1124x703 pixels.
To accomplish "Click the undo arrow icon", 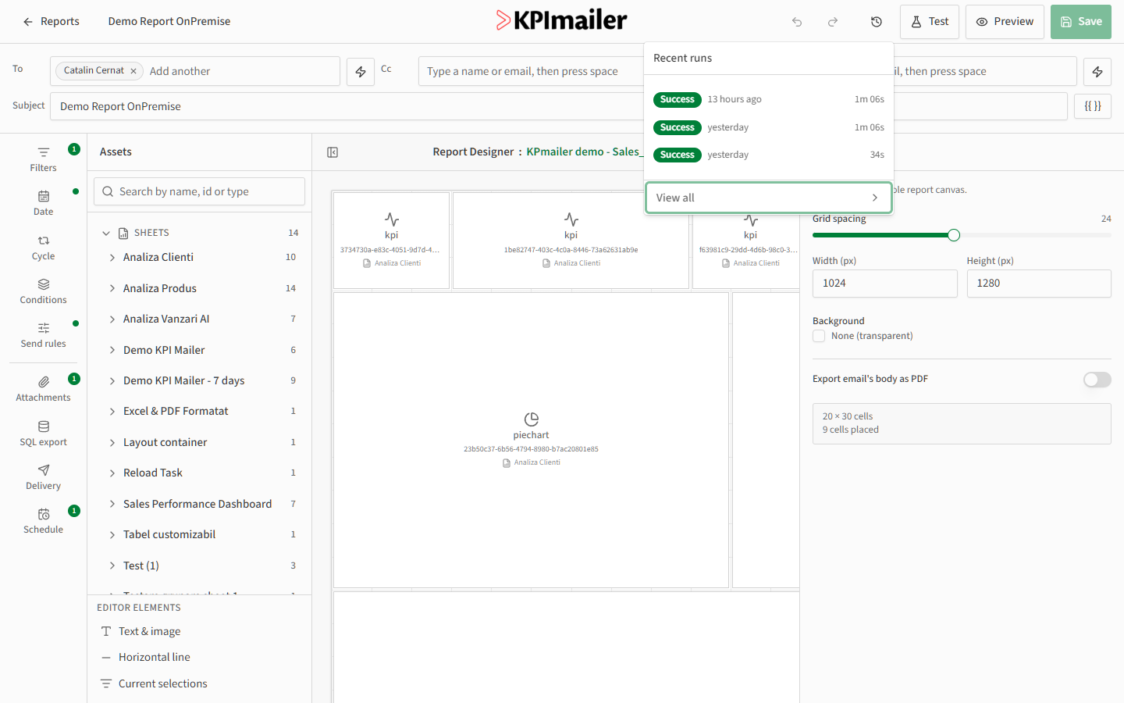I will pyautogui.click(x=797, y=22).
